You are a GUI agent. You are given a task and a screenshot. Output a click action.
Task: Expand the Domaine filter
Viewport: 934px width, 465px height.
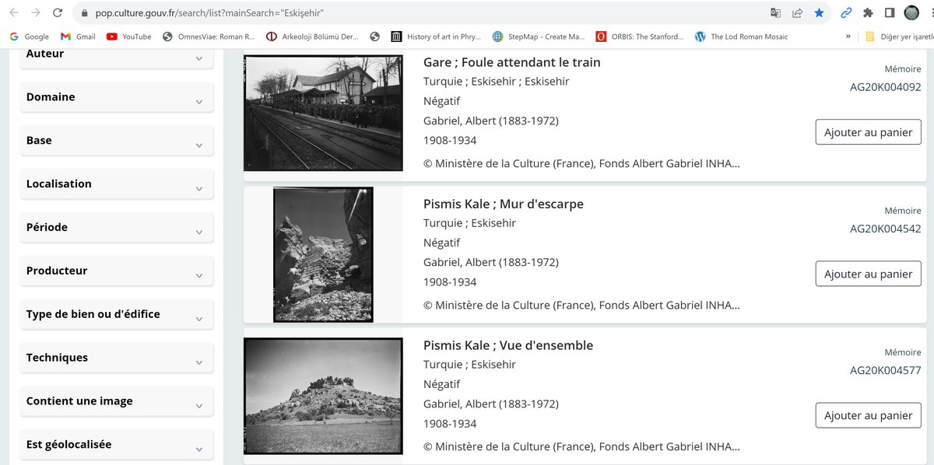click(x=117, y=97)
